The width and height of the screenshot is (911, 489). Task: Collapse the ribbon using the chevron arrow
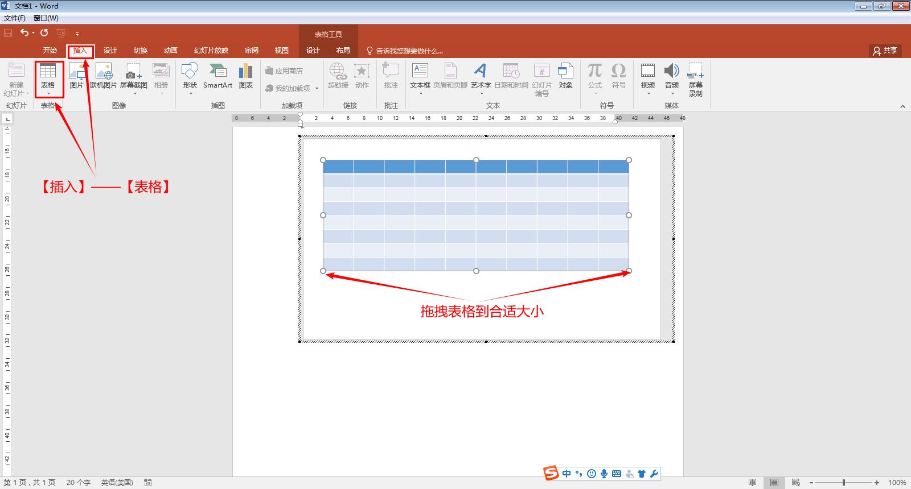(902, 106)
